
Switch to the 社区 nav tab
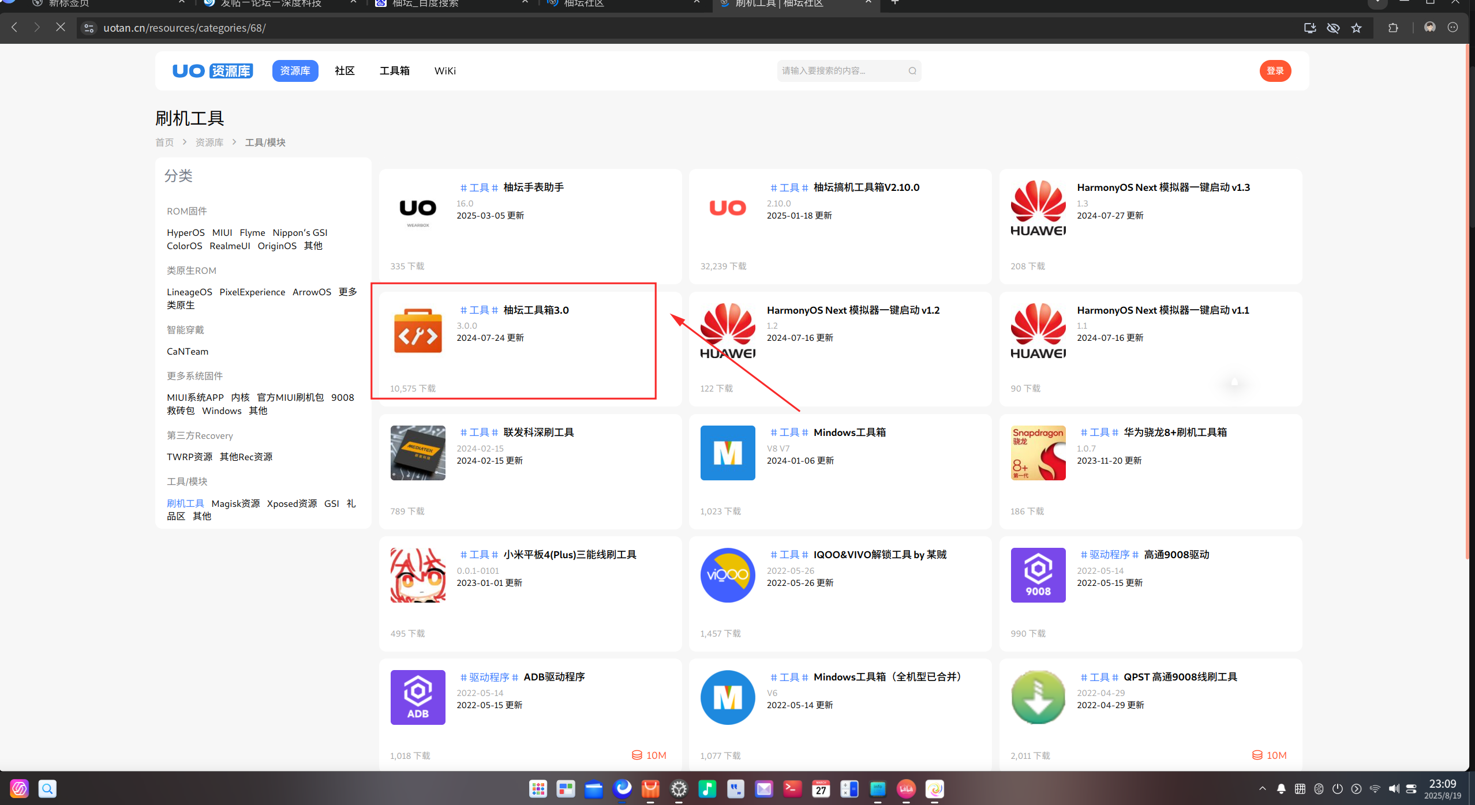coord(345,71)
